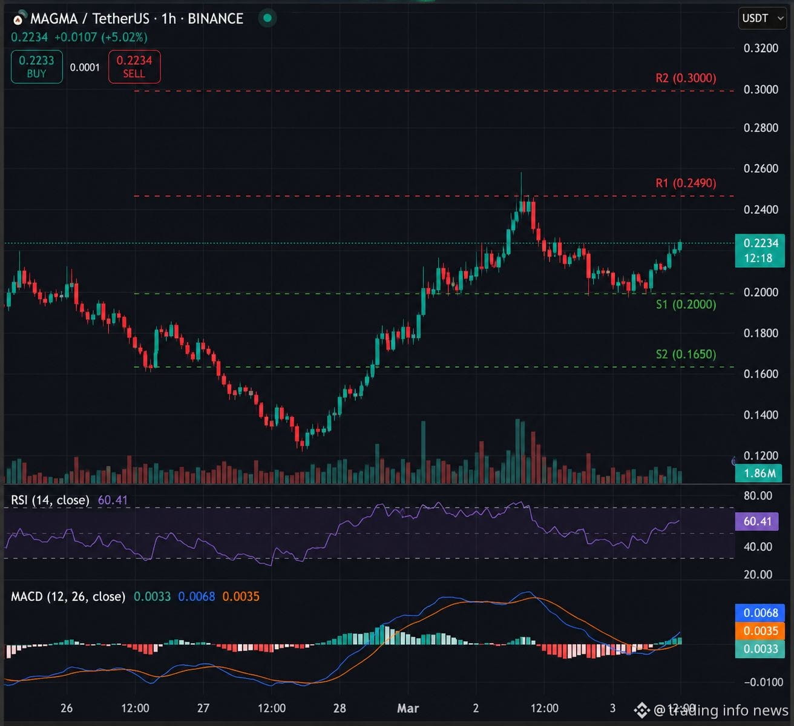Select the S2 (0.1650) support label

[x=686, y=354]
